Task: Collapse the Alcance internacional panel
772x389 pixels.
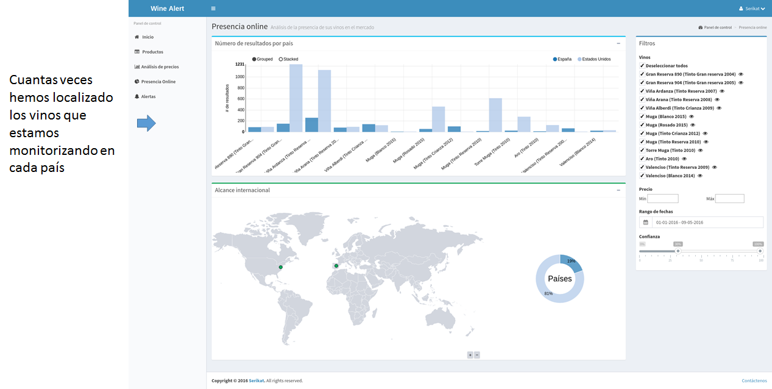Action: click(618, 190)
